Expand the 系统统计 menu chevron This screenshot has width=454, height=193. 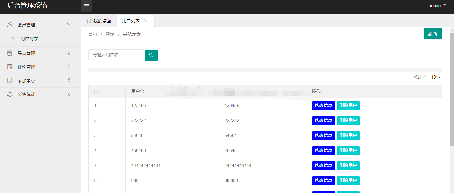click(x=69, y=94)
